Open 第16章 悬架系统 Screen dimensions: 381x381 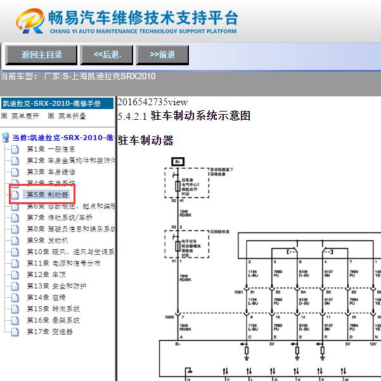point(53,320)
